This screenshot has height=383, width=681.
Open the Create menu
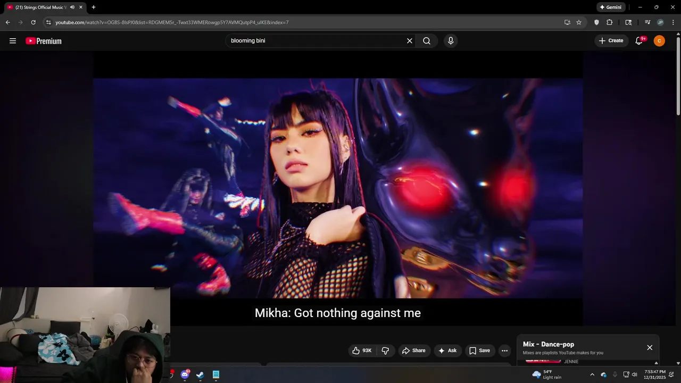tap(611, 41)
